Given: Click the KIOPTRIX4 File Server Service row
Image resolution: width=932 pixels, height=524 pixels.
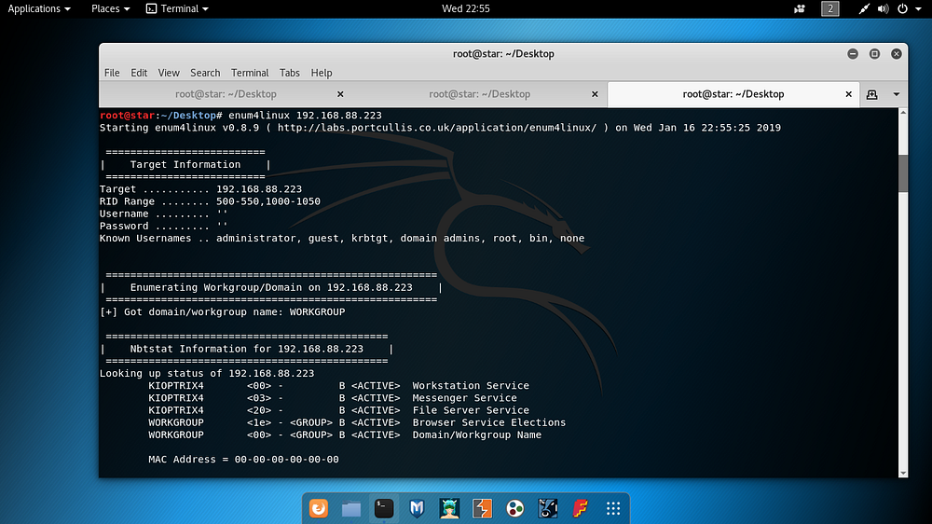Looking at the screenshot, I should [339, 410].
